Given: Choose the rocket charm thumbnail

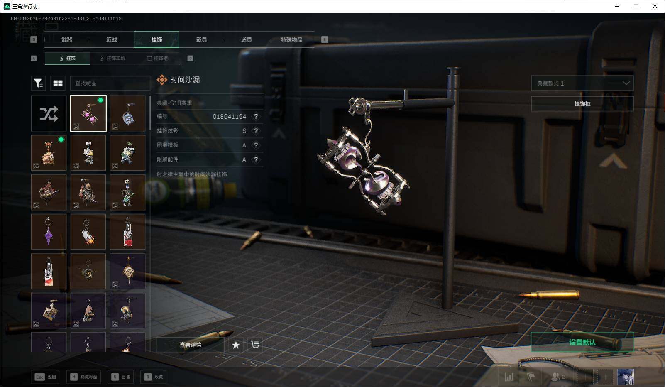Looking at the screenshot, I should (88, 232).
